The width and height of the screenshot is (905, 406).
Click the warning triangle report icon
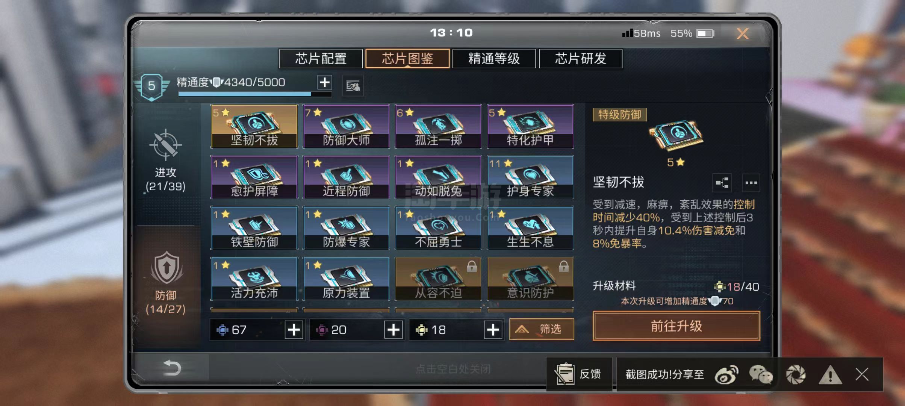pos(830,374)
